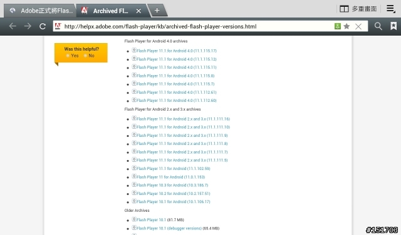This screenshot has width=401, height=235.
Task: Open Flash Player 10.3 for Android (10.3.186.7)
Action: [x=172, y=185]
